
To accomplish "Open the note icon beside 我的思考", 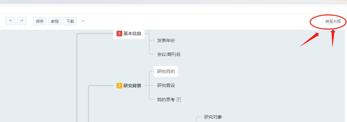I will point(179,100).
